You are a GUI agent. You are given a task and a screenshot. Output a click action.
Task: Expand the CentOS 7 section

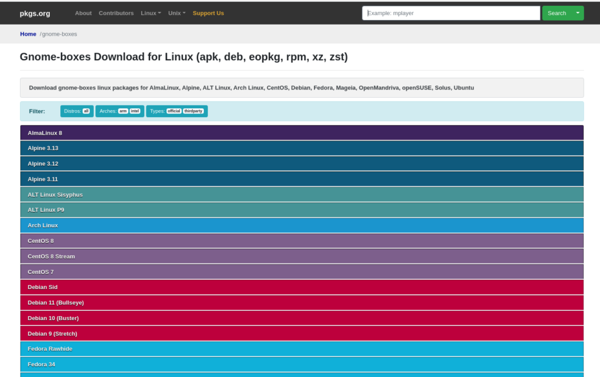point(302,272)
